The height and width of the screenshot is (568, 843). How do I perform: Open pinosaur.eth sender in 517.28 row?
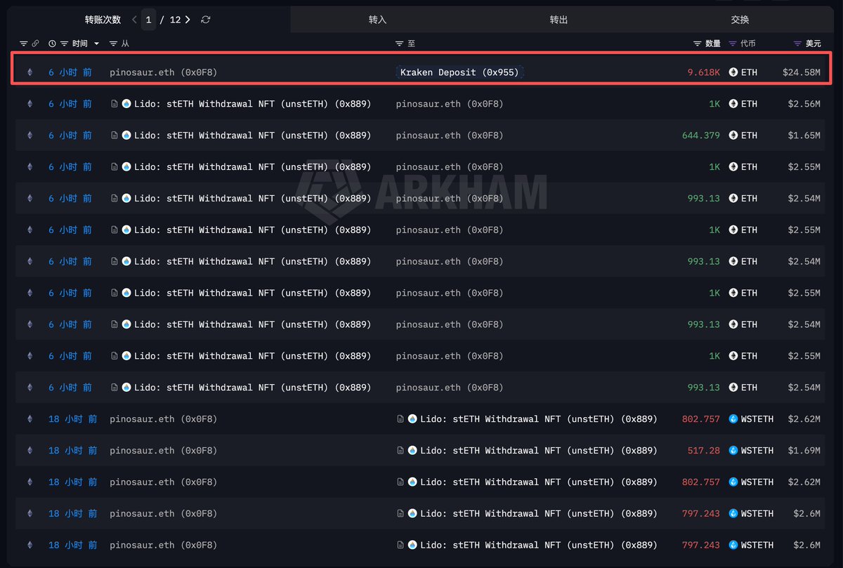pyautogui.click(x=163, y=451)
